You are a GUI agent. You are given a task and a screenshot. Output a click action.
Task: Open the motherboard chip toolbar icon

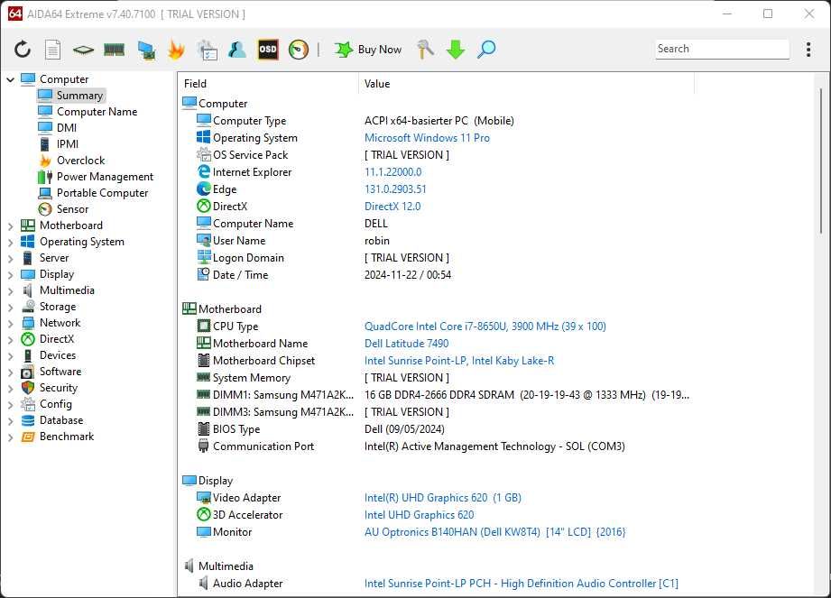pyautogui.click(x=83, y=50)
